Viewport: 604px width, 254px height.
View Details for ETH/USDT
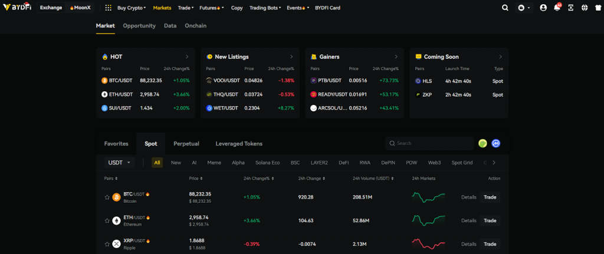[x=468, y=220]
